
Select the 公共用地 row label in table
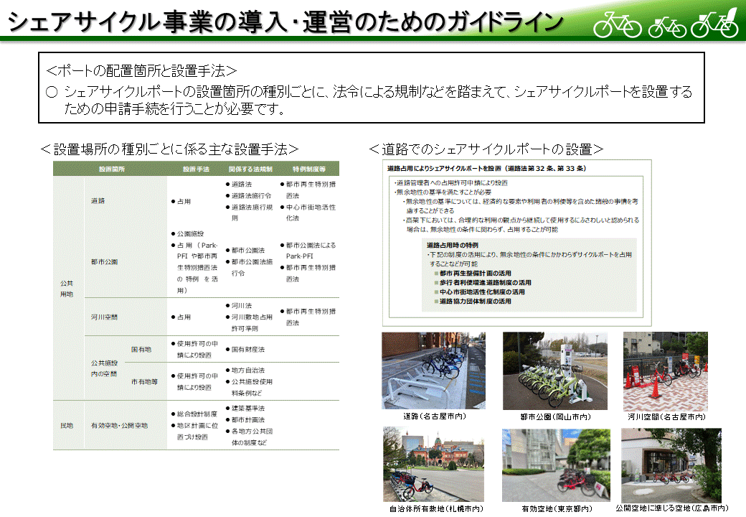click(67, 289)
